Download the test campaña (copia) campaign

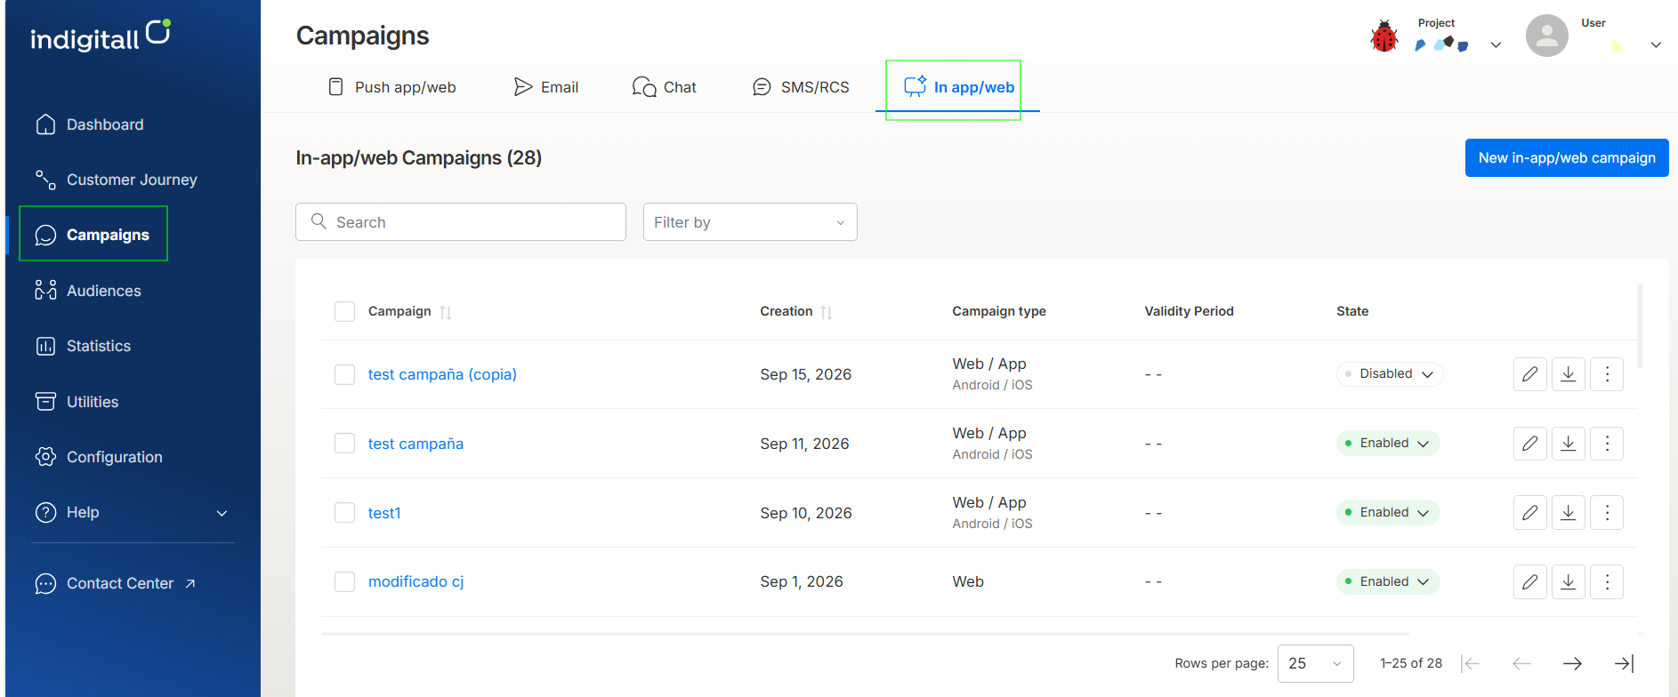pyautogui.click(x=1569, y=374)
